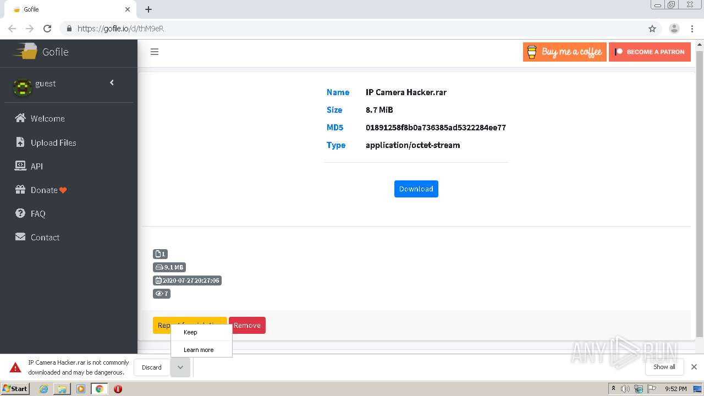Click the download warning triangle icon
Screen dimensions: 704x396
(16, 367)
